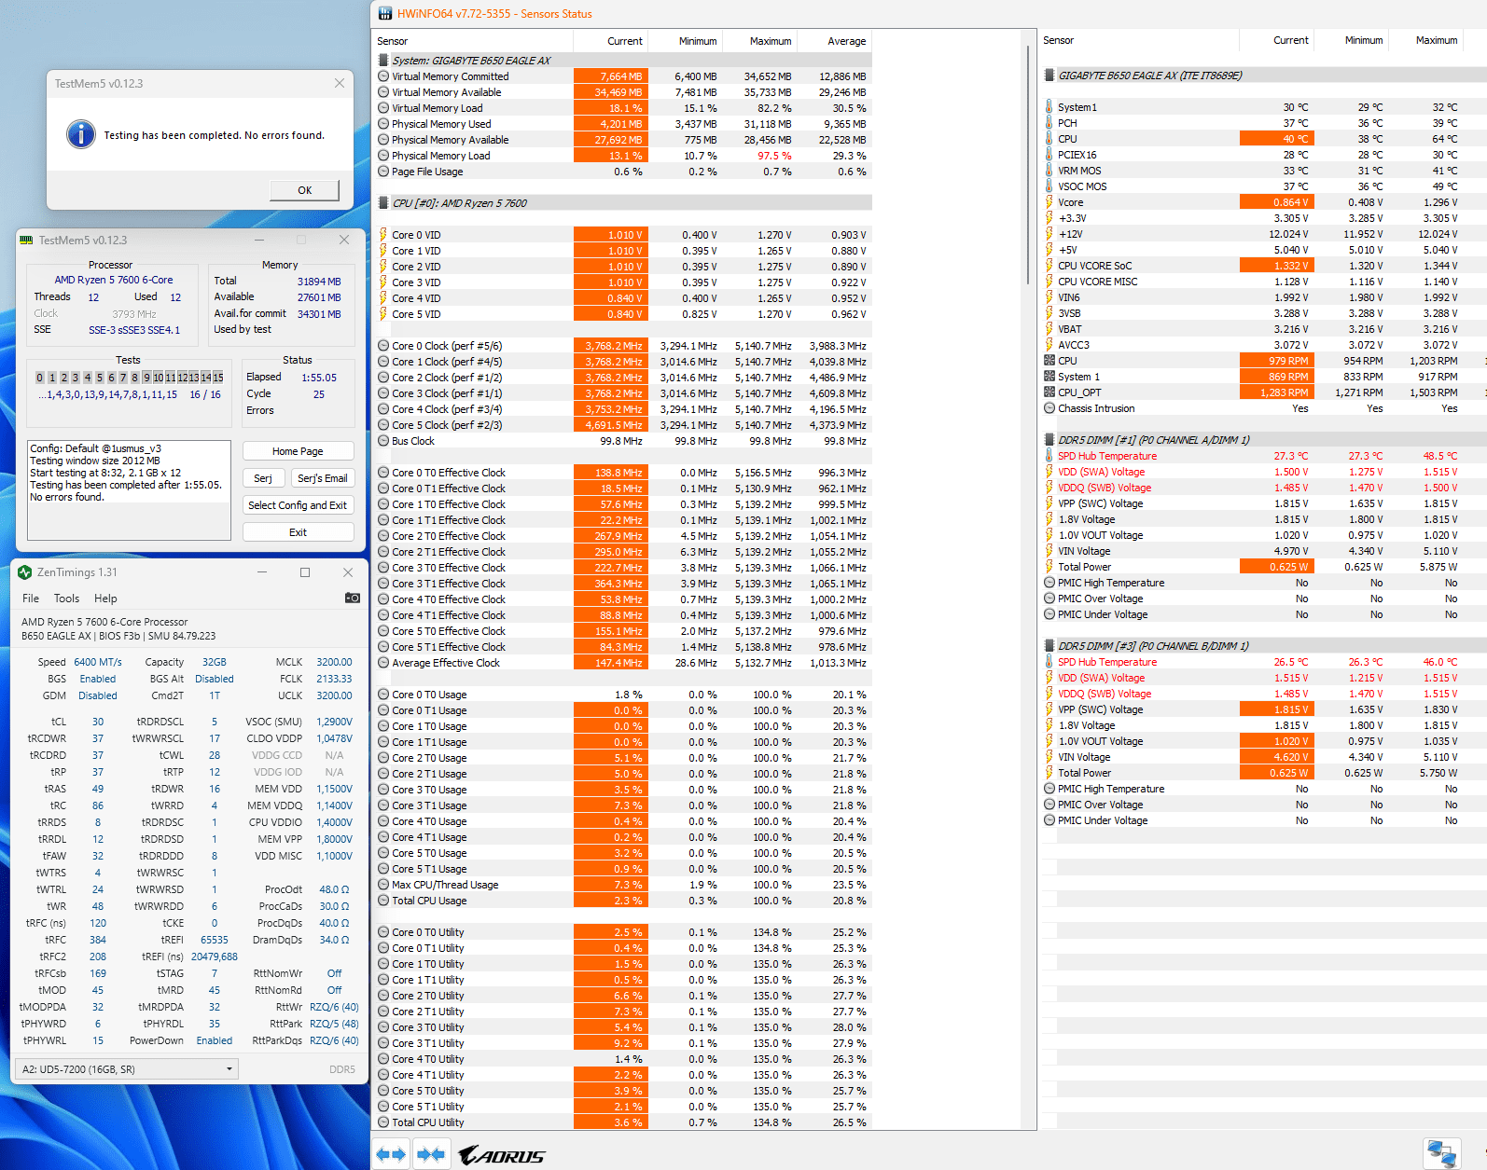Click the AMD Ryzen 5 7600 6-Core text in TestMem5
This screenshot has height=1170, width=1487.
click(114, 280)
